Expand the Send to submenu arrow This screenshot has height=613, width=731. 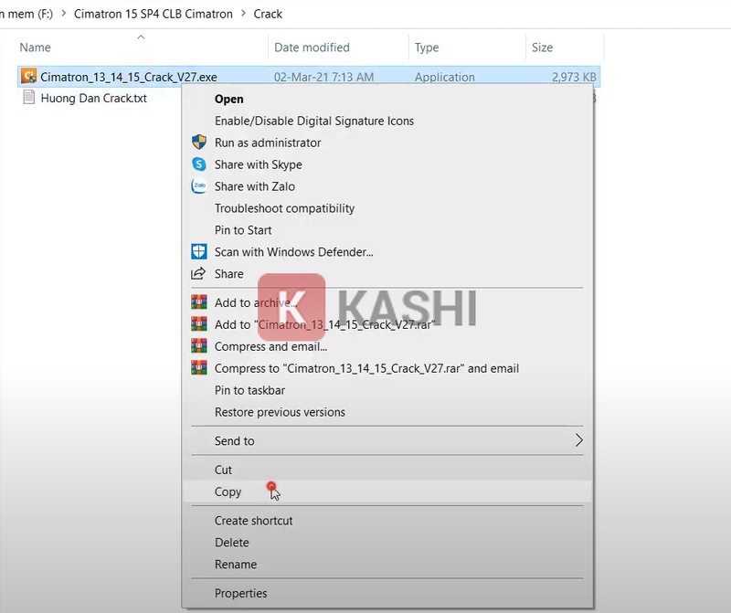point(578,440)
